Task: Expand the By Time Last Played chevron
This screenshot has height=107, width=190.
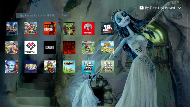Action: (x=179, y=8)
